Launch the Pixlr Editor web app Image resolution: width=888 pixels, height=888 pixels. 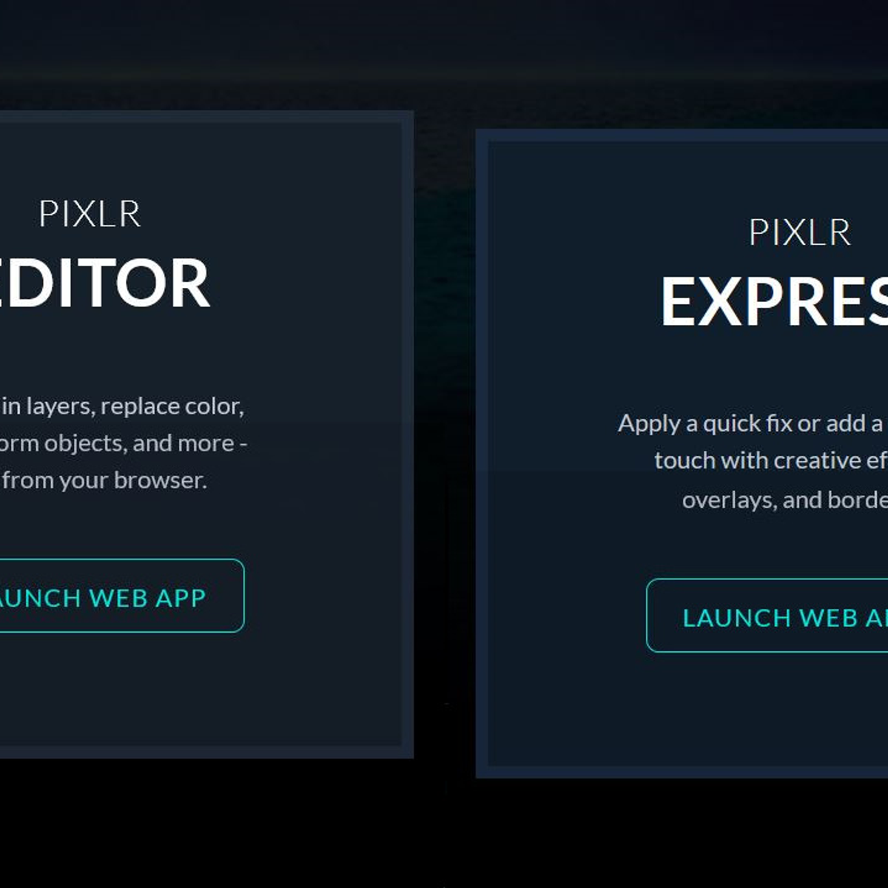point(121,596)
